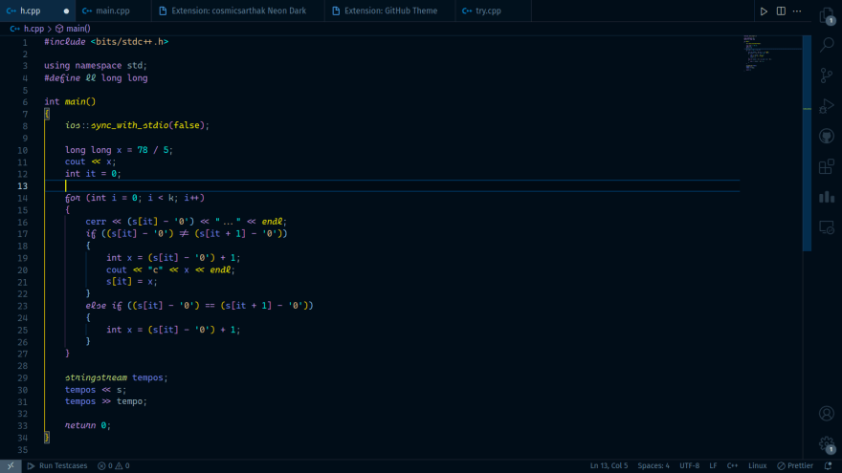Open the Search view icon
This screenshot has height=473, width=842.
pyautogui.click(x=827, y=45)
